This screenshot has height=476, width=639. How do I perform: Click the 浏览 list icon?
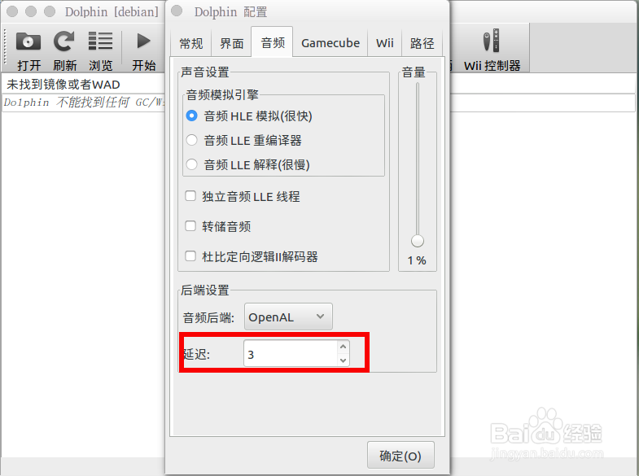point(100,41)
